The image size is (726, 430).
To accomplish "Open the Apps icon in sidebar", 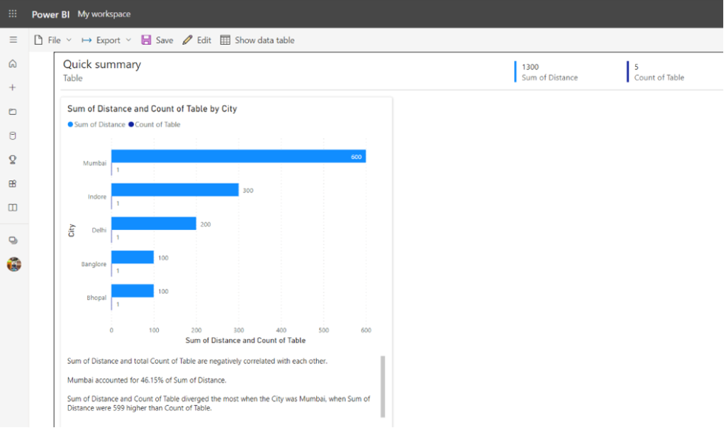I will [13, 184].
